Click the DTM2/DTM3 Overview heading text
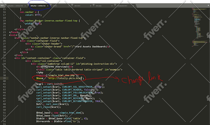The image size is (210, 125). point(54,67)
